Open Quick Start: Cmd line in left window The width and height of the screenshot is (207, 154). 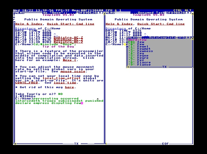tap(71, 24)
